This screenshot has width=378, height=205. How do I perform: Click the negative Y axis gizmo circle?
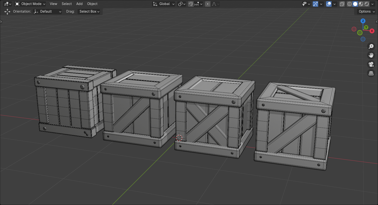click(x=360, y=32)
